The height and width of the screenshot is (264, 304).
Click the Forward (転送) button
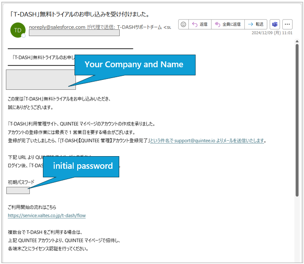point(256,24)
